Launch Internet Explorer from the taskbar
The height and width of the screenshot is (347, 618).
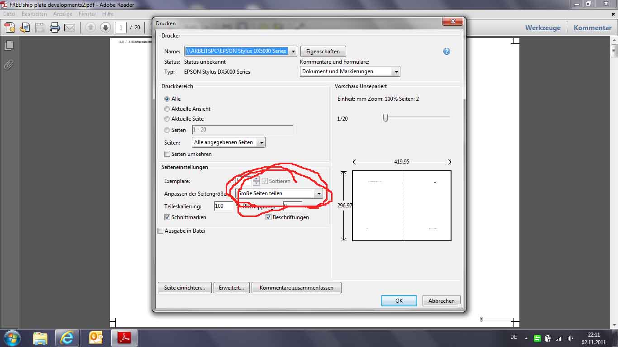coord(67,338)
